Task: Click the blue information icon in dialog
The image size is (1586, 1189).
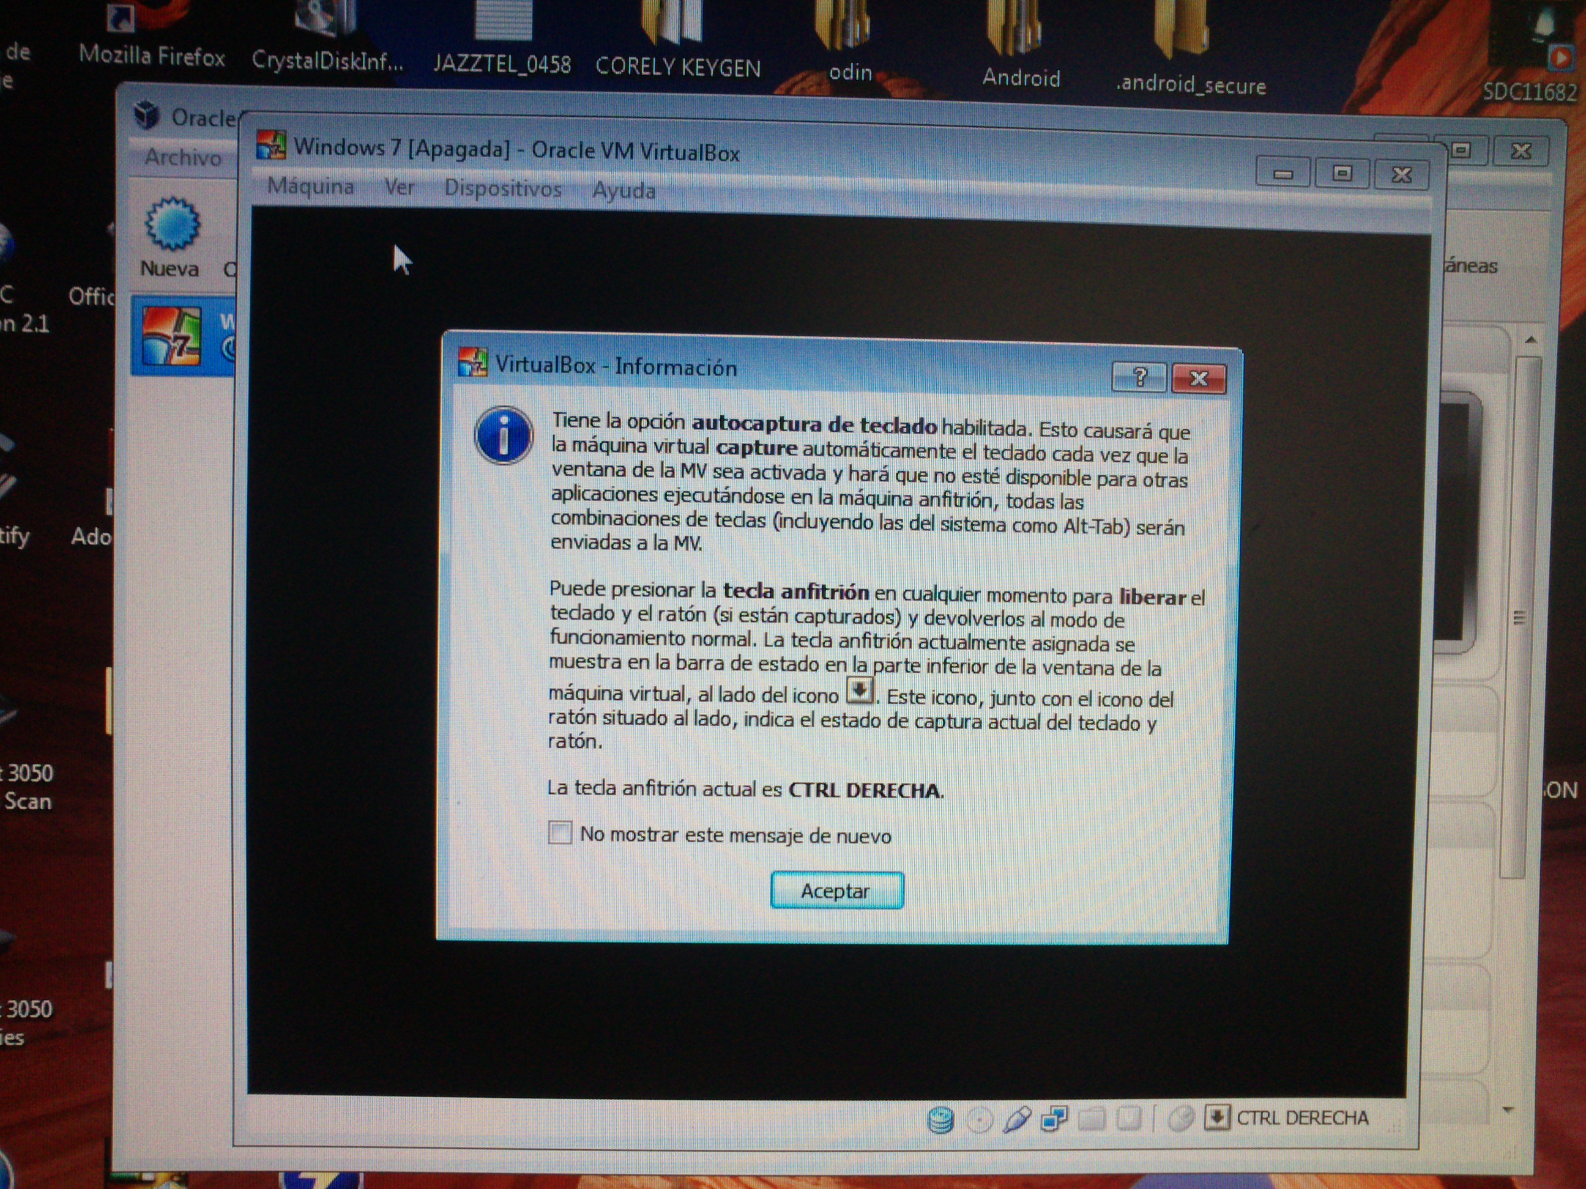Action: point(504,435)
